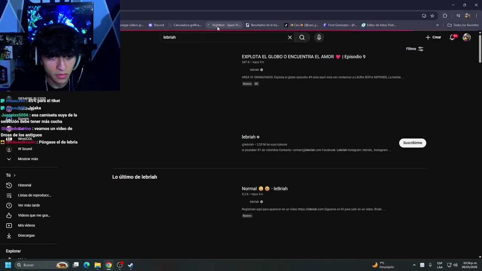Image resolution: width=482 pixels, height=271 pixels.
Task: Open Task View on taskbar
Action: (76, 265)
